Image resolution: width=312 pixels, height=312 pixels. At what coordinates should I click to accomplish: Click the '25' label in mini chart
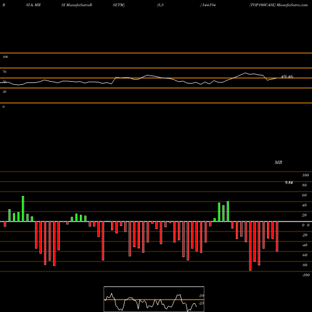click(202, 303)
